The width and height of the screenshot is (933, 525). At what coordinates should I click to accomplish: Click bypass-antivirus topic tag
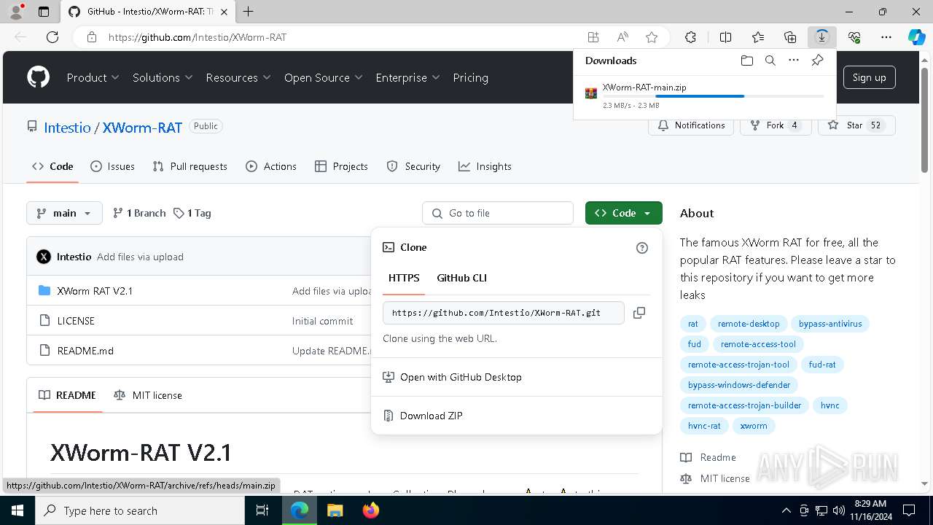click(830, 324)
